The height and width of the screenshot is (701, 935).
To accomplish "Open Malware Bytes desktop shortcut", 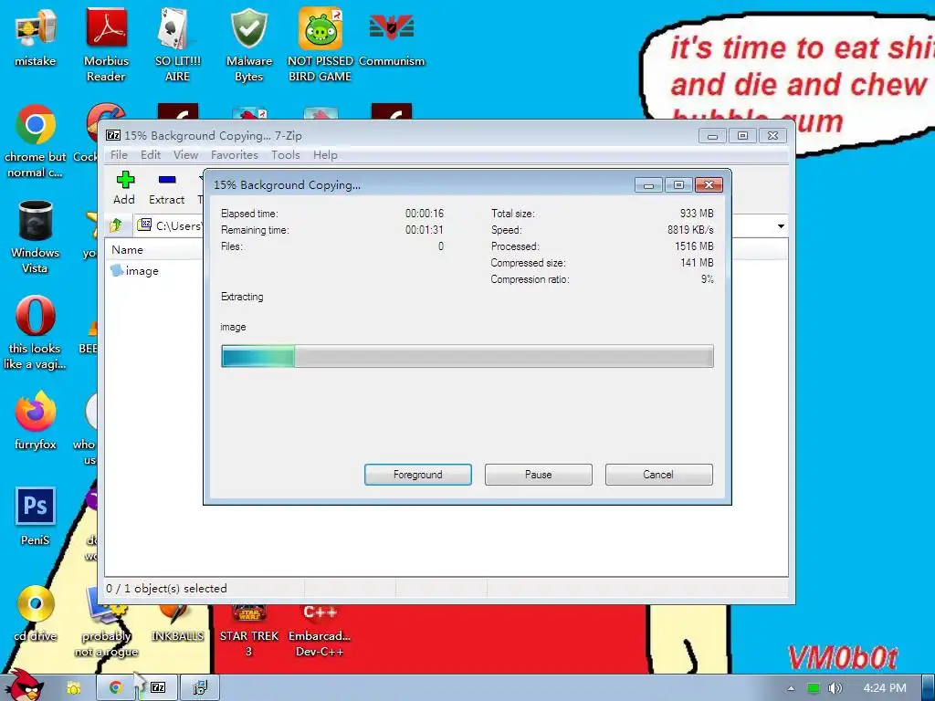I will [x=248, y=45].
